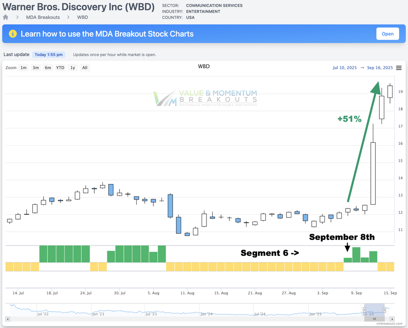Click the WBD breadcrumb item

coord(82,17)
